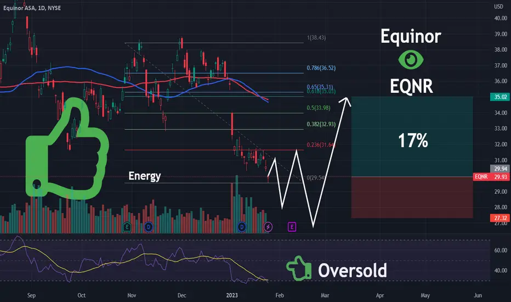Image resolution: width=511 pixels, height=302 pixels.
Task: Click the red 27.32 stop price tag
Action: [500, 218]
